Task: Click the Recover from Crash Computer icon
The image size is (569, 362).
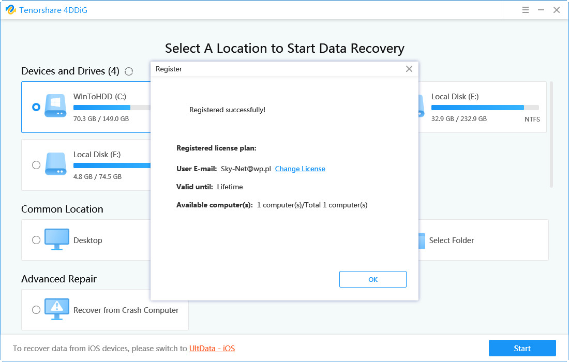Action: click(56, 309)
